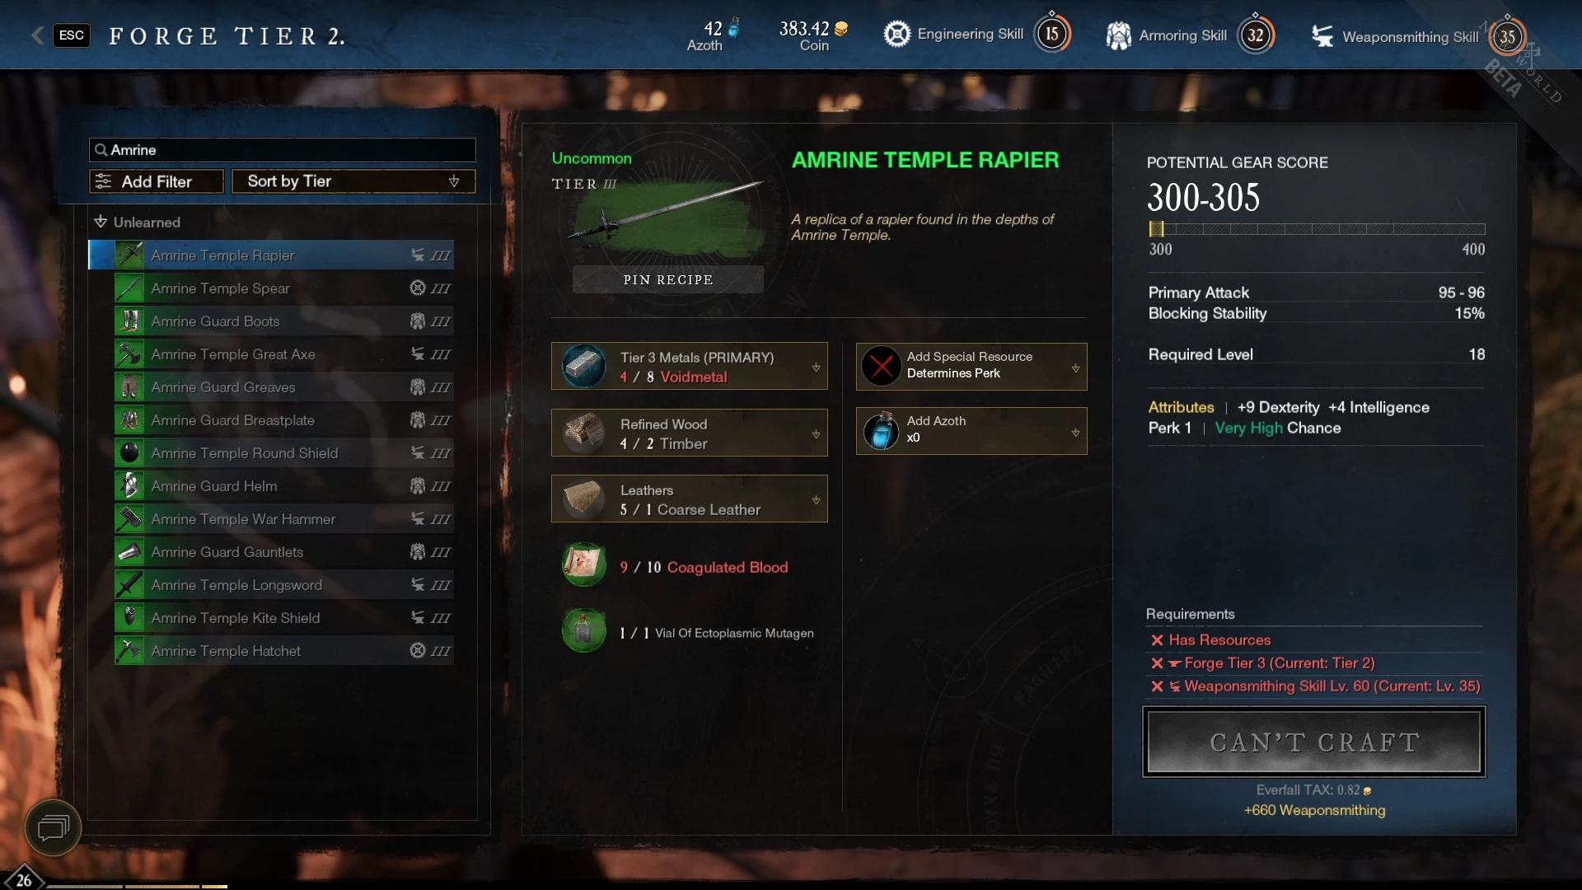1582x890 pixels.
Task: Open Add Special Resource perk selector
Action: [x=971, y=366]
